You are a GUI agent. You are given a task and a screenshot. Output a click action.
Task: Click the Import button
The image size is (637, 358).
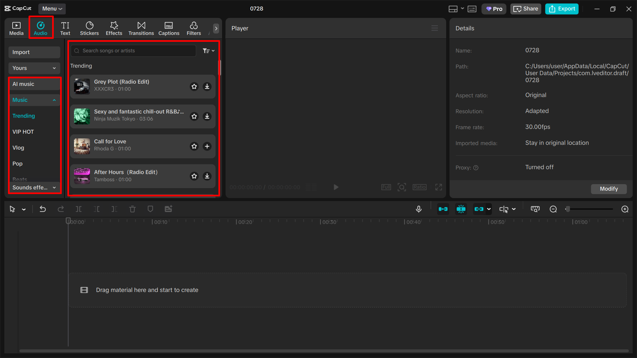[34, 52]
